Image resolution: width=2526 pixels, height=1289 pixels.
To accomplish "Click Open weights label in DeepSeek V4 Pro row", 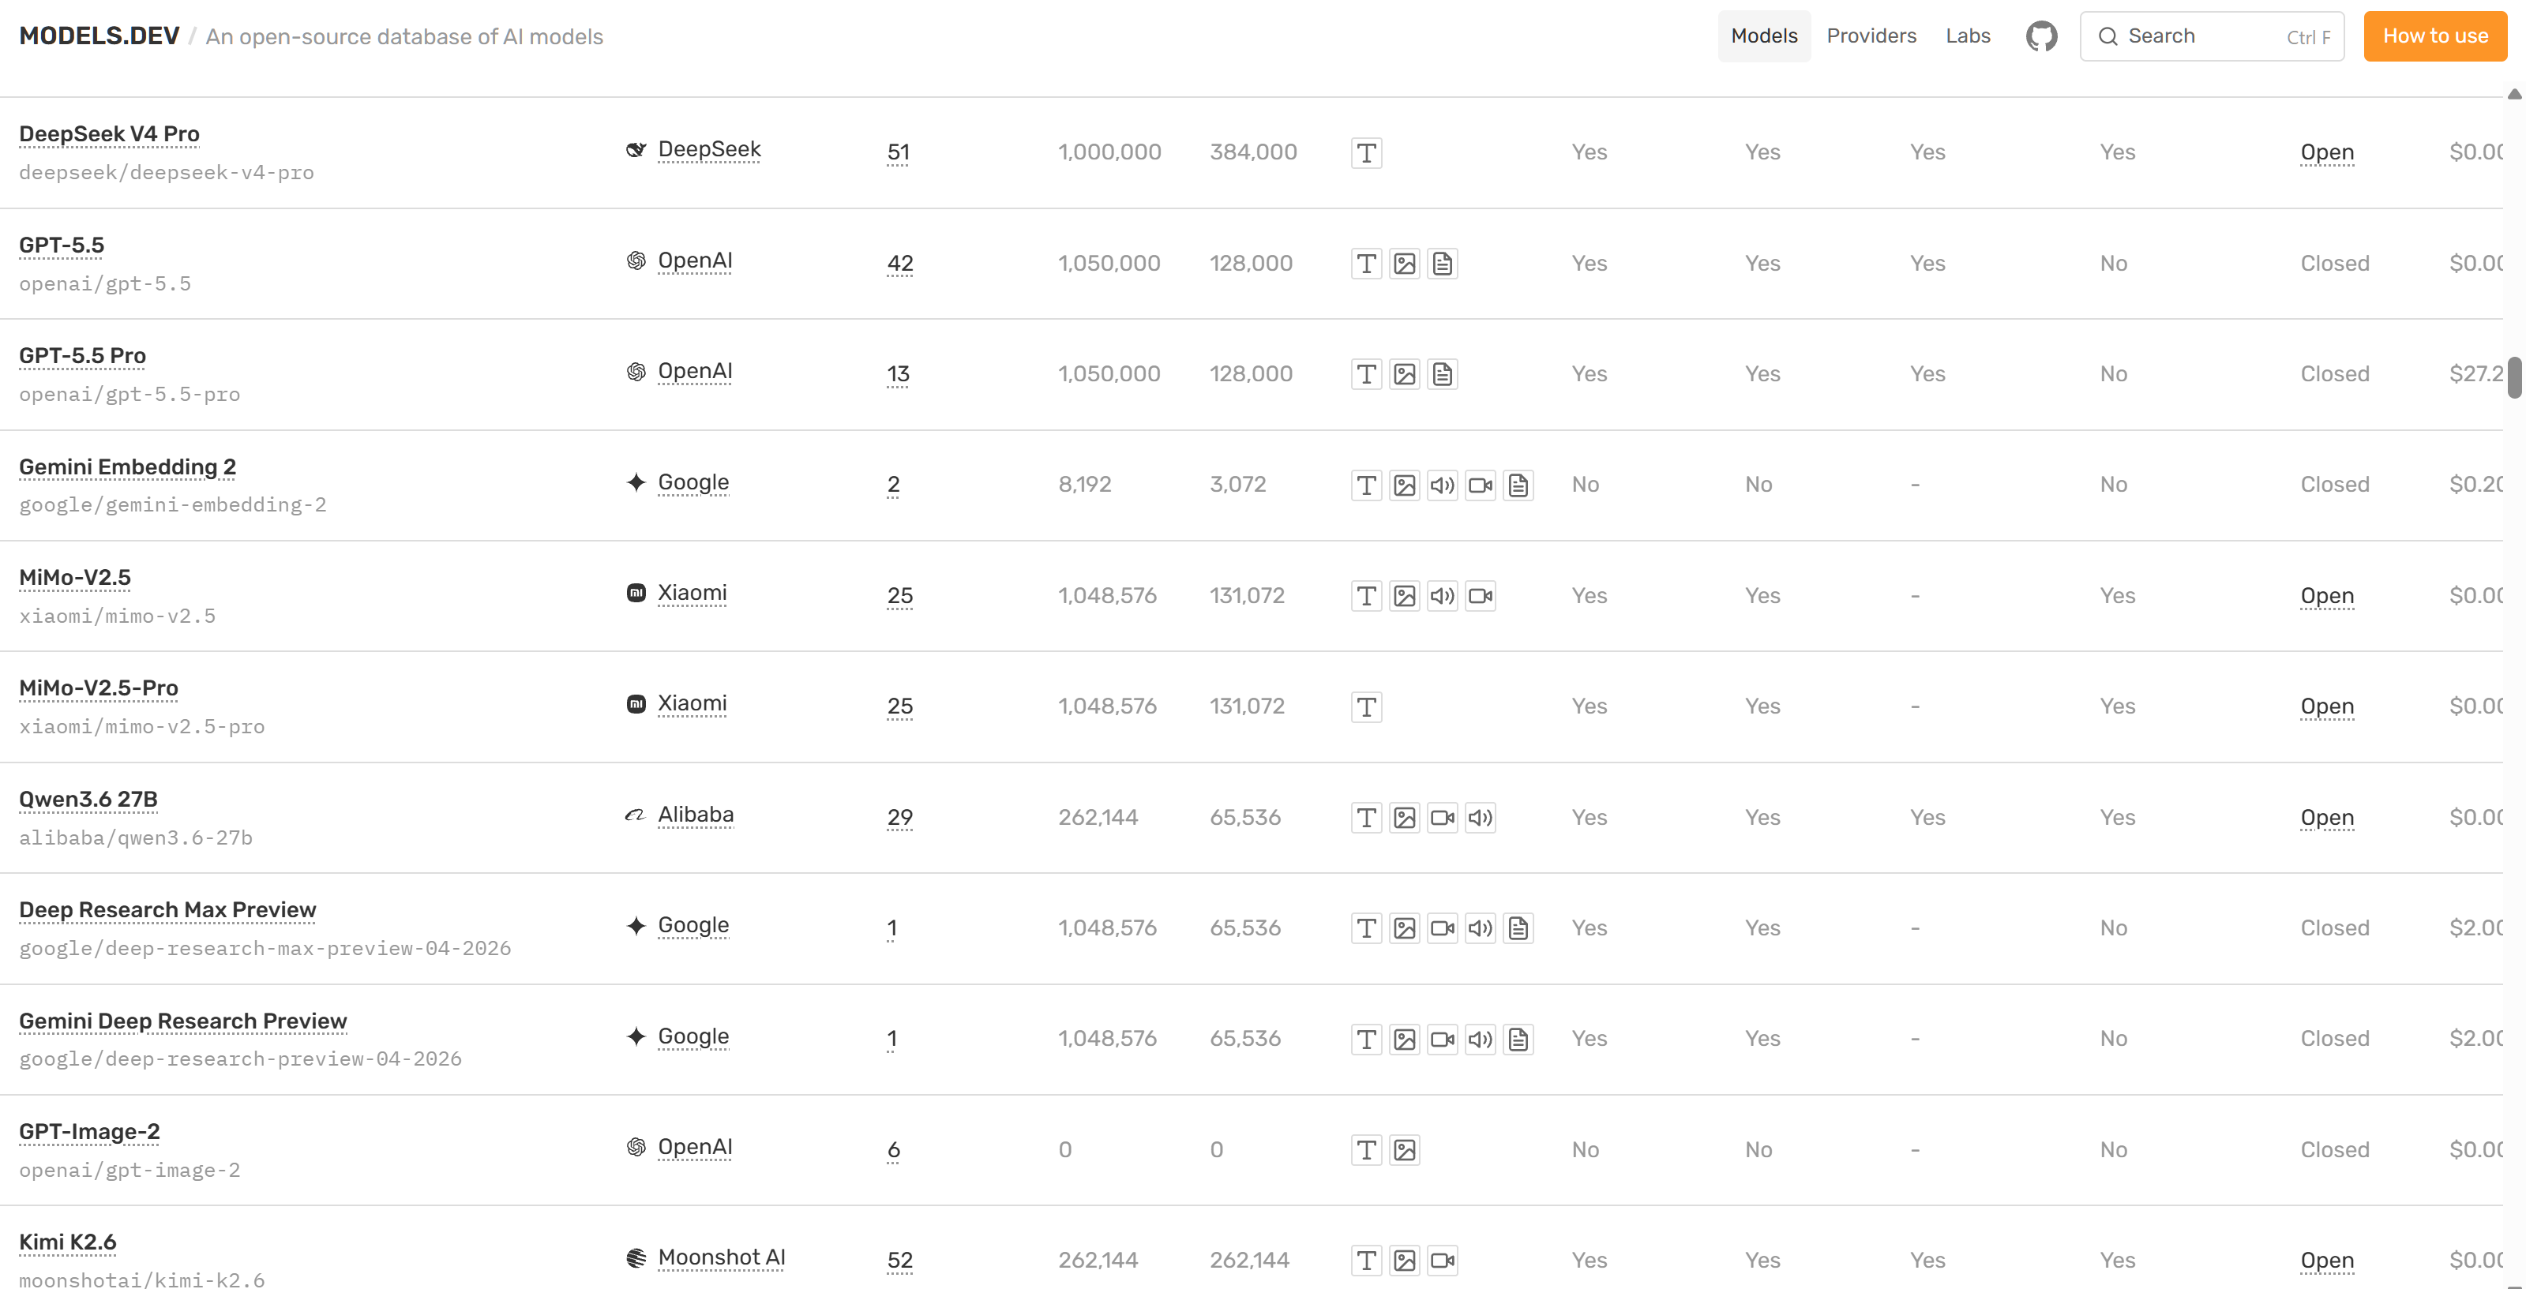I will pyautogui.click(x=2326, y=152).
